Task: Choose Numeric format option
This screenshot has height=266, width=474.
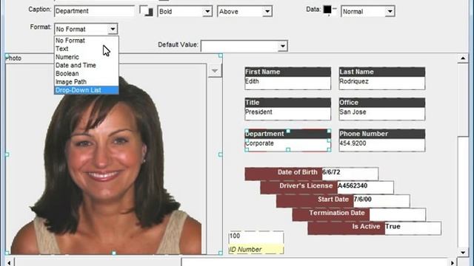Action: [x=87, y=57]
